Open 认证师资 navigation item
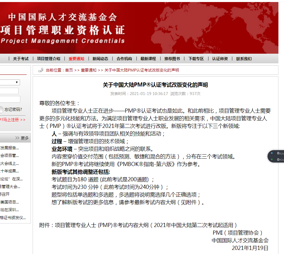284x254 pixels. (x=220, y=59)
